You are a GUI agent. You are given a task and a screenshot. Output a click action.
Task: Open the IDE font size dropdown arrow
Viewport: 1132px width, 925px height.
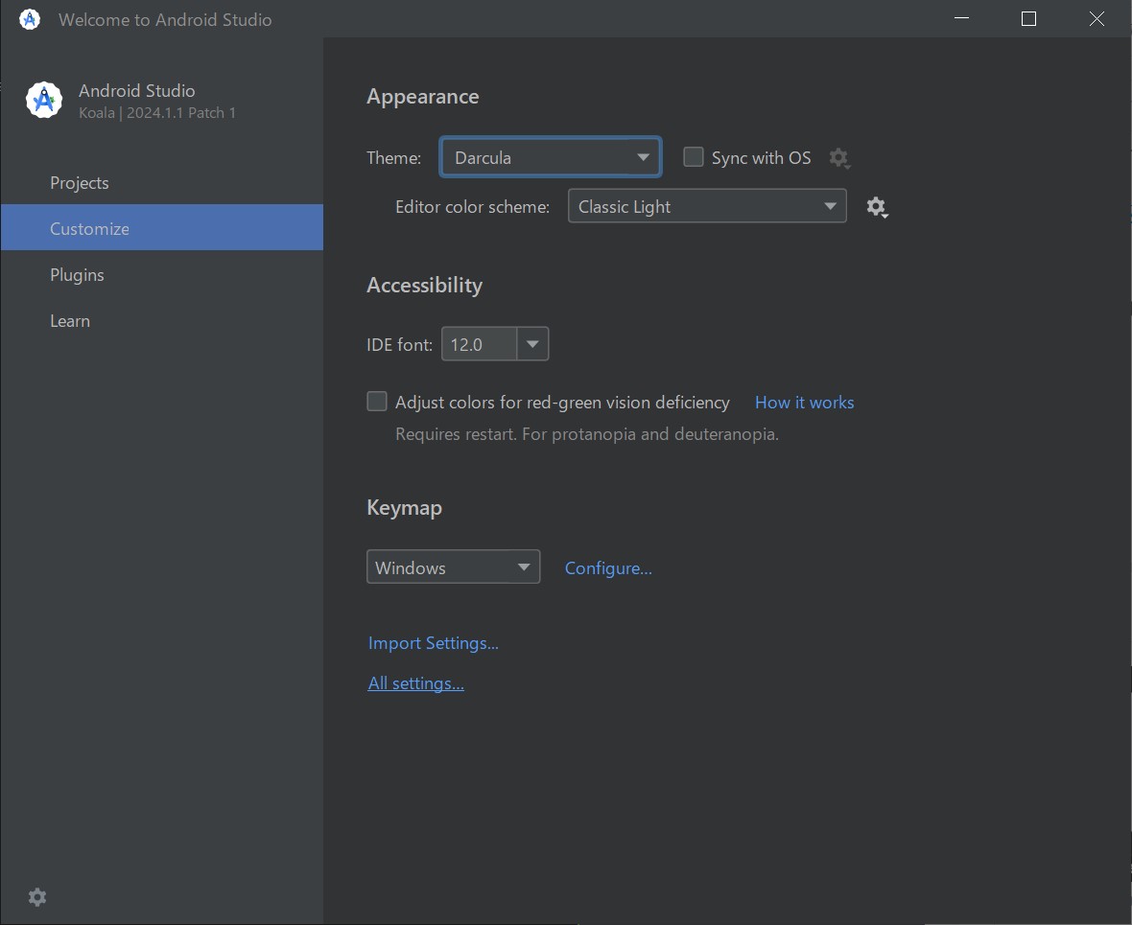532,344
